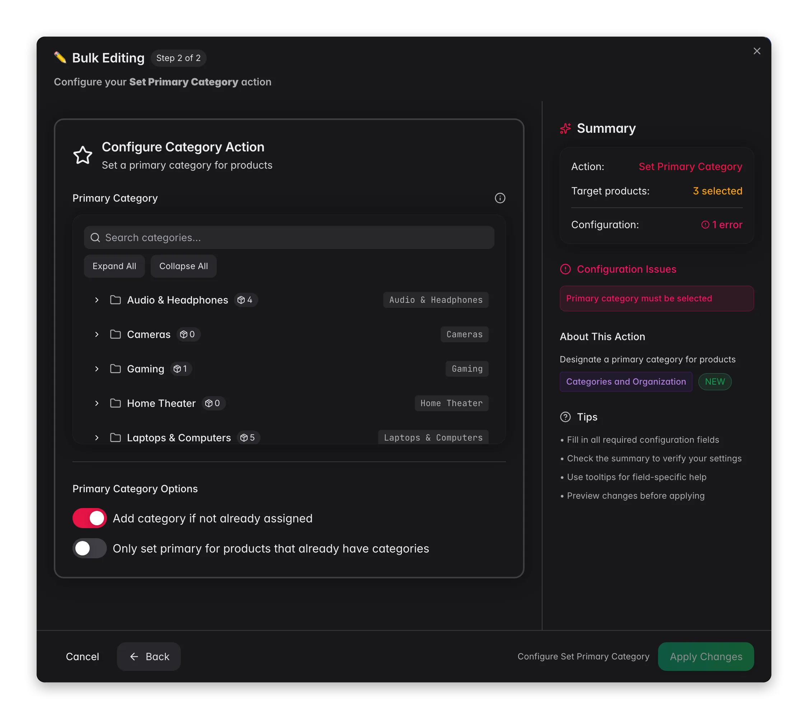
Task: Click the Set Primary Category summary value
Action: click(690, 166)
